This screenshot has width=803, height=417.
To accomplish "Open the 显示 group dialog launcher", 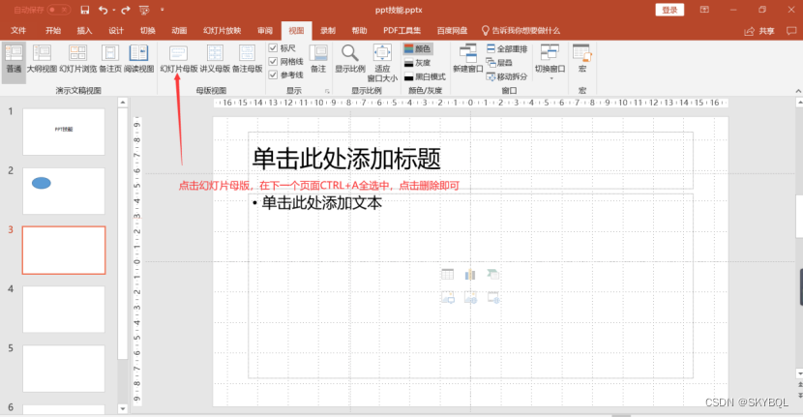I will (327, 91).
